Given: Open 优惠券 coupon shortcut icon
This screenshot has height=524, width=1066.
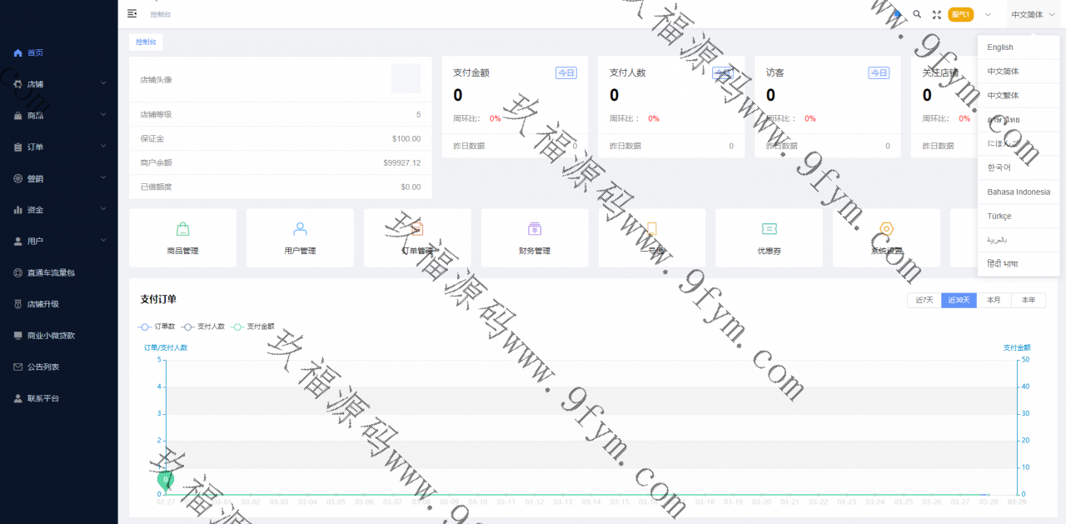Looking at the screenshot, I should pyautogui.click(x=769, y=229).
